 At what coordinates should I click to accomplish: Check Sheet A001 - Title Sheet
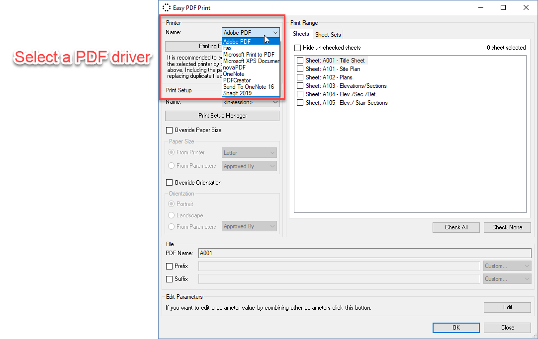tap(300, 60)
